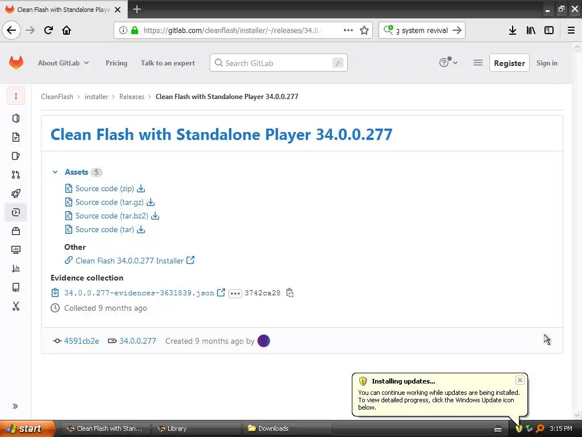Open tag 34.0.0.277 link
Image resolution: width=582 pixels, height=437 pixels.
[138, 341]
